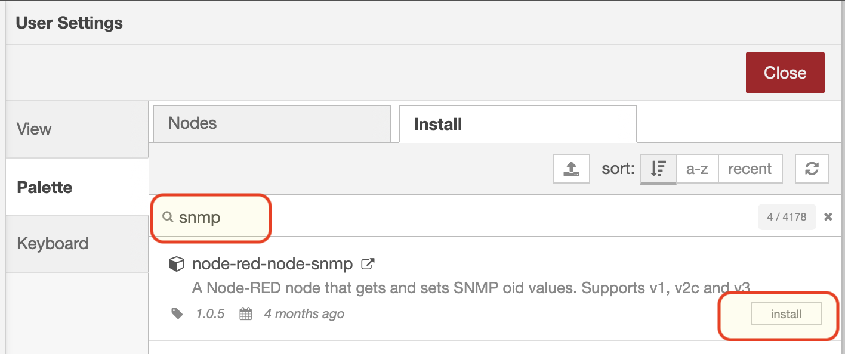Click the version tag icon

pos(177,313)
